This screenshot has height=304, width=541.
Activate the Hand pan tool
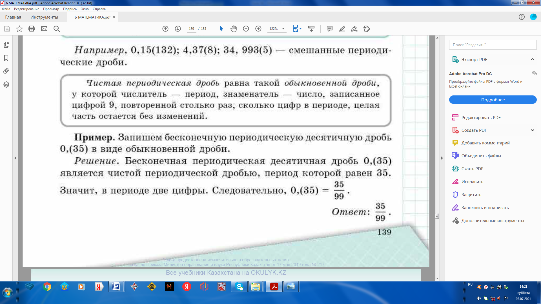click(234, 29)
